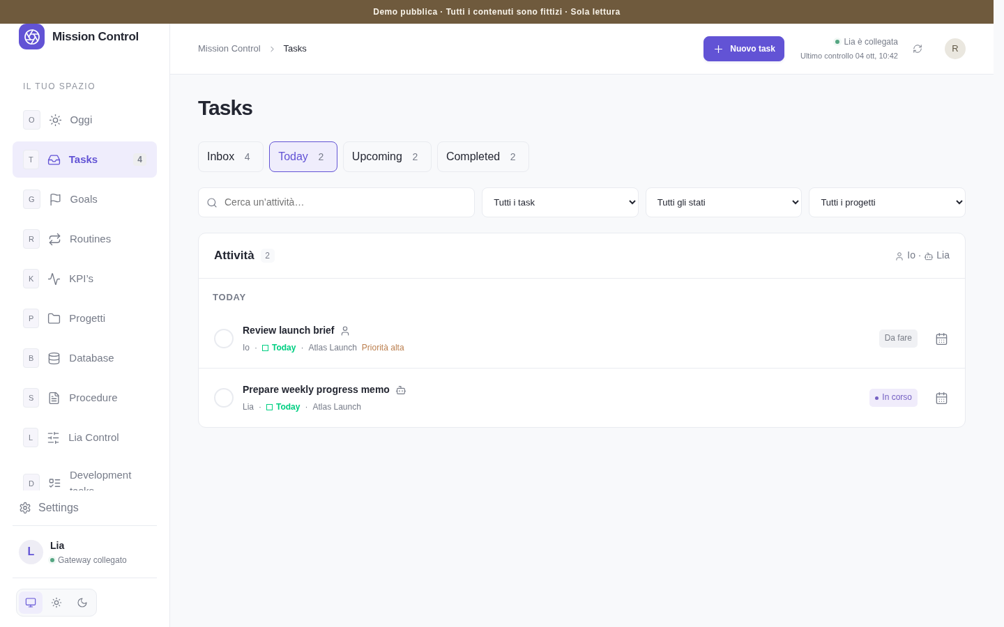The width and height of the screenshot is (1004, 627).
Task: Select the Upcoming tab
Action: (x=387, y=157)
